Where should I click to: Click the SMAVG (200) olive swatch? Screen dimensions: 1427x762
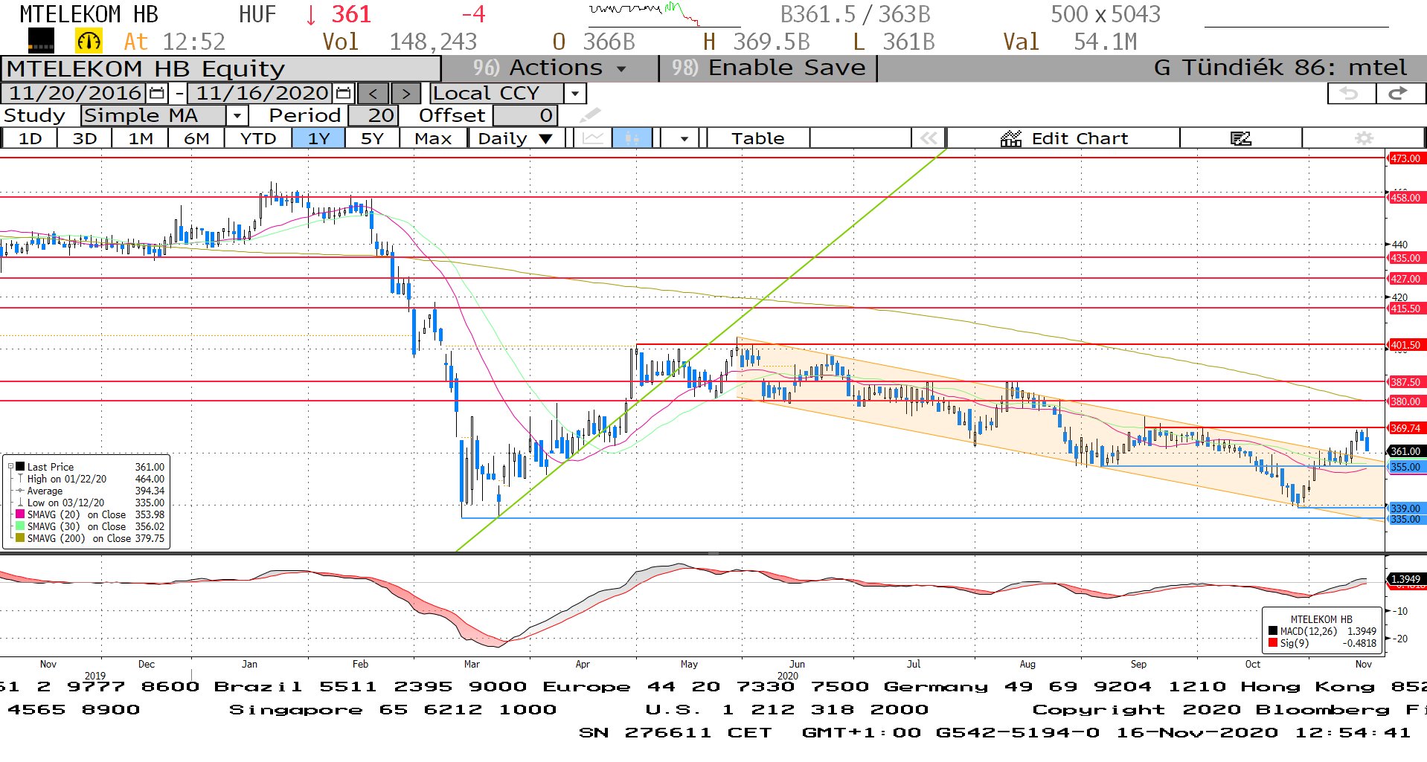pyautogui.click(x=20, y=538)
